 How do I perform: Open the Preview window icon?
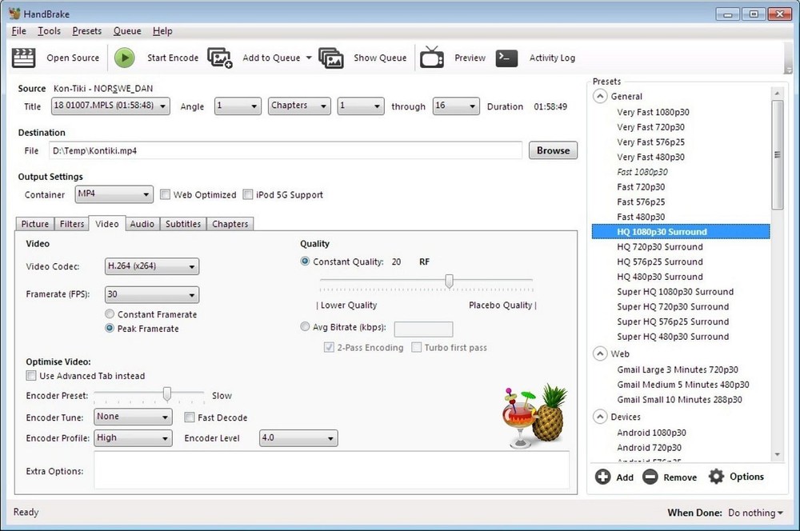[x=432, y=57]
